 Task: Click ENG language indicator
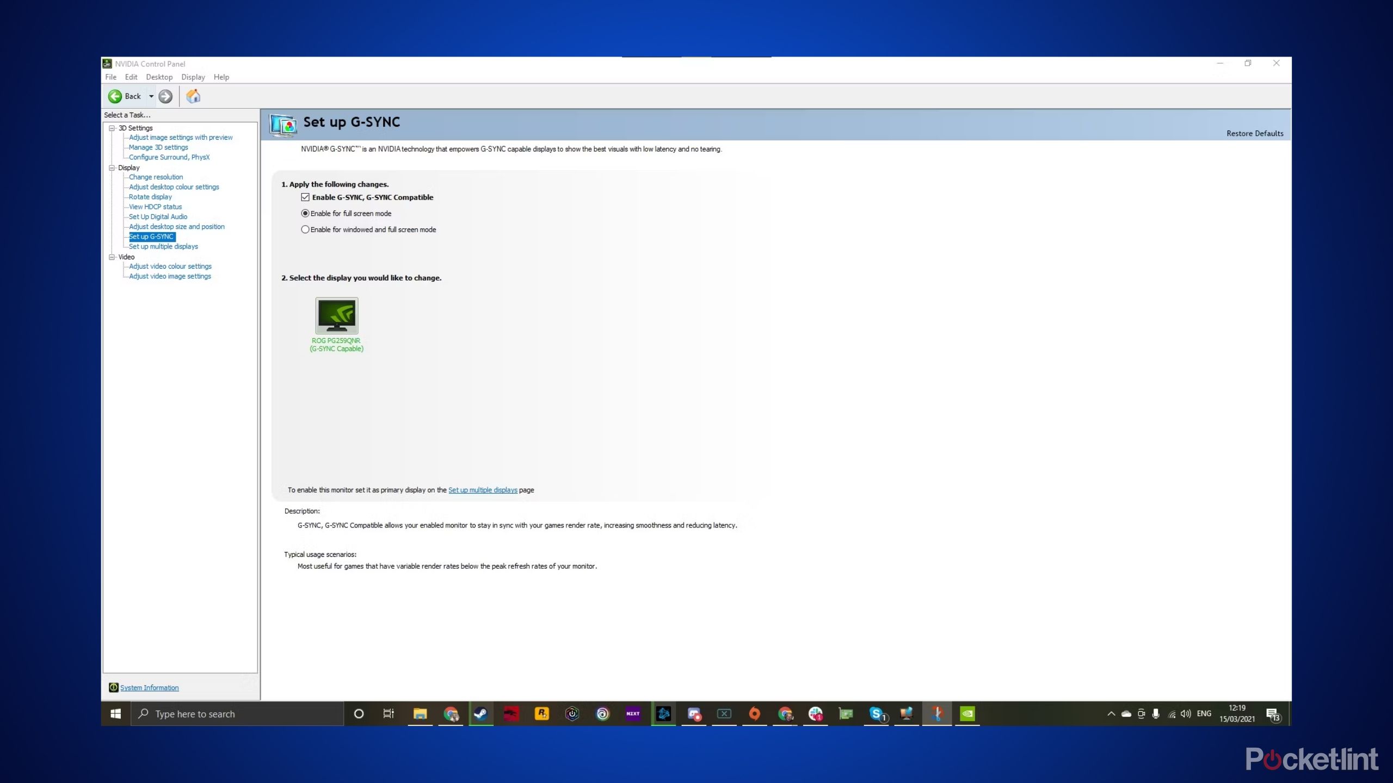pyautogui.click(x=1204, y=714)
